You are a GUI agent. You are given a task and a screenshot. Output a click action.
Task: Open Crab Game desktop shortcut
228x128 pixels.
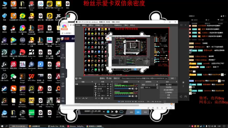point(23,65)
